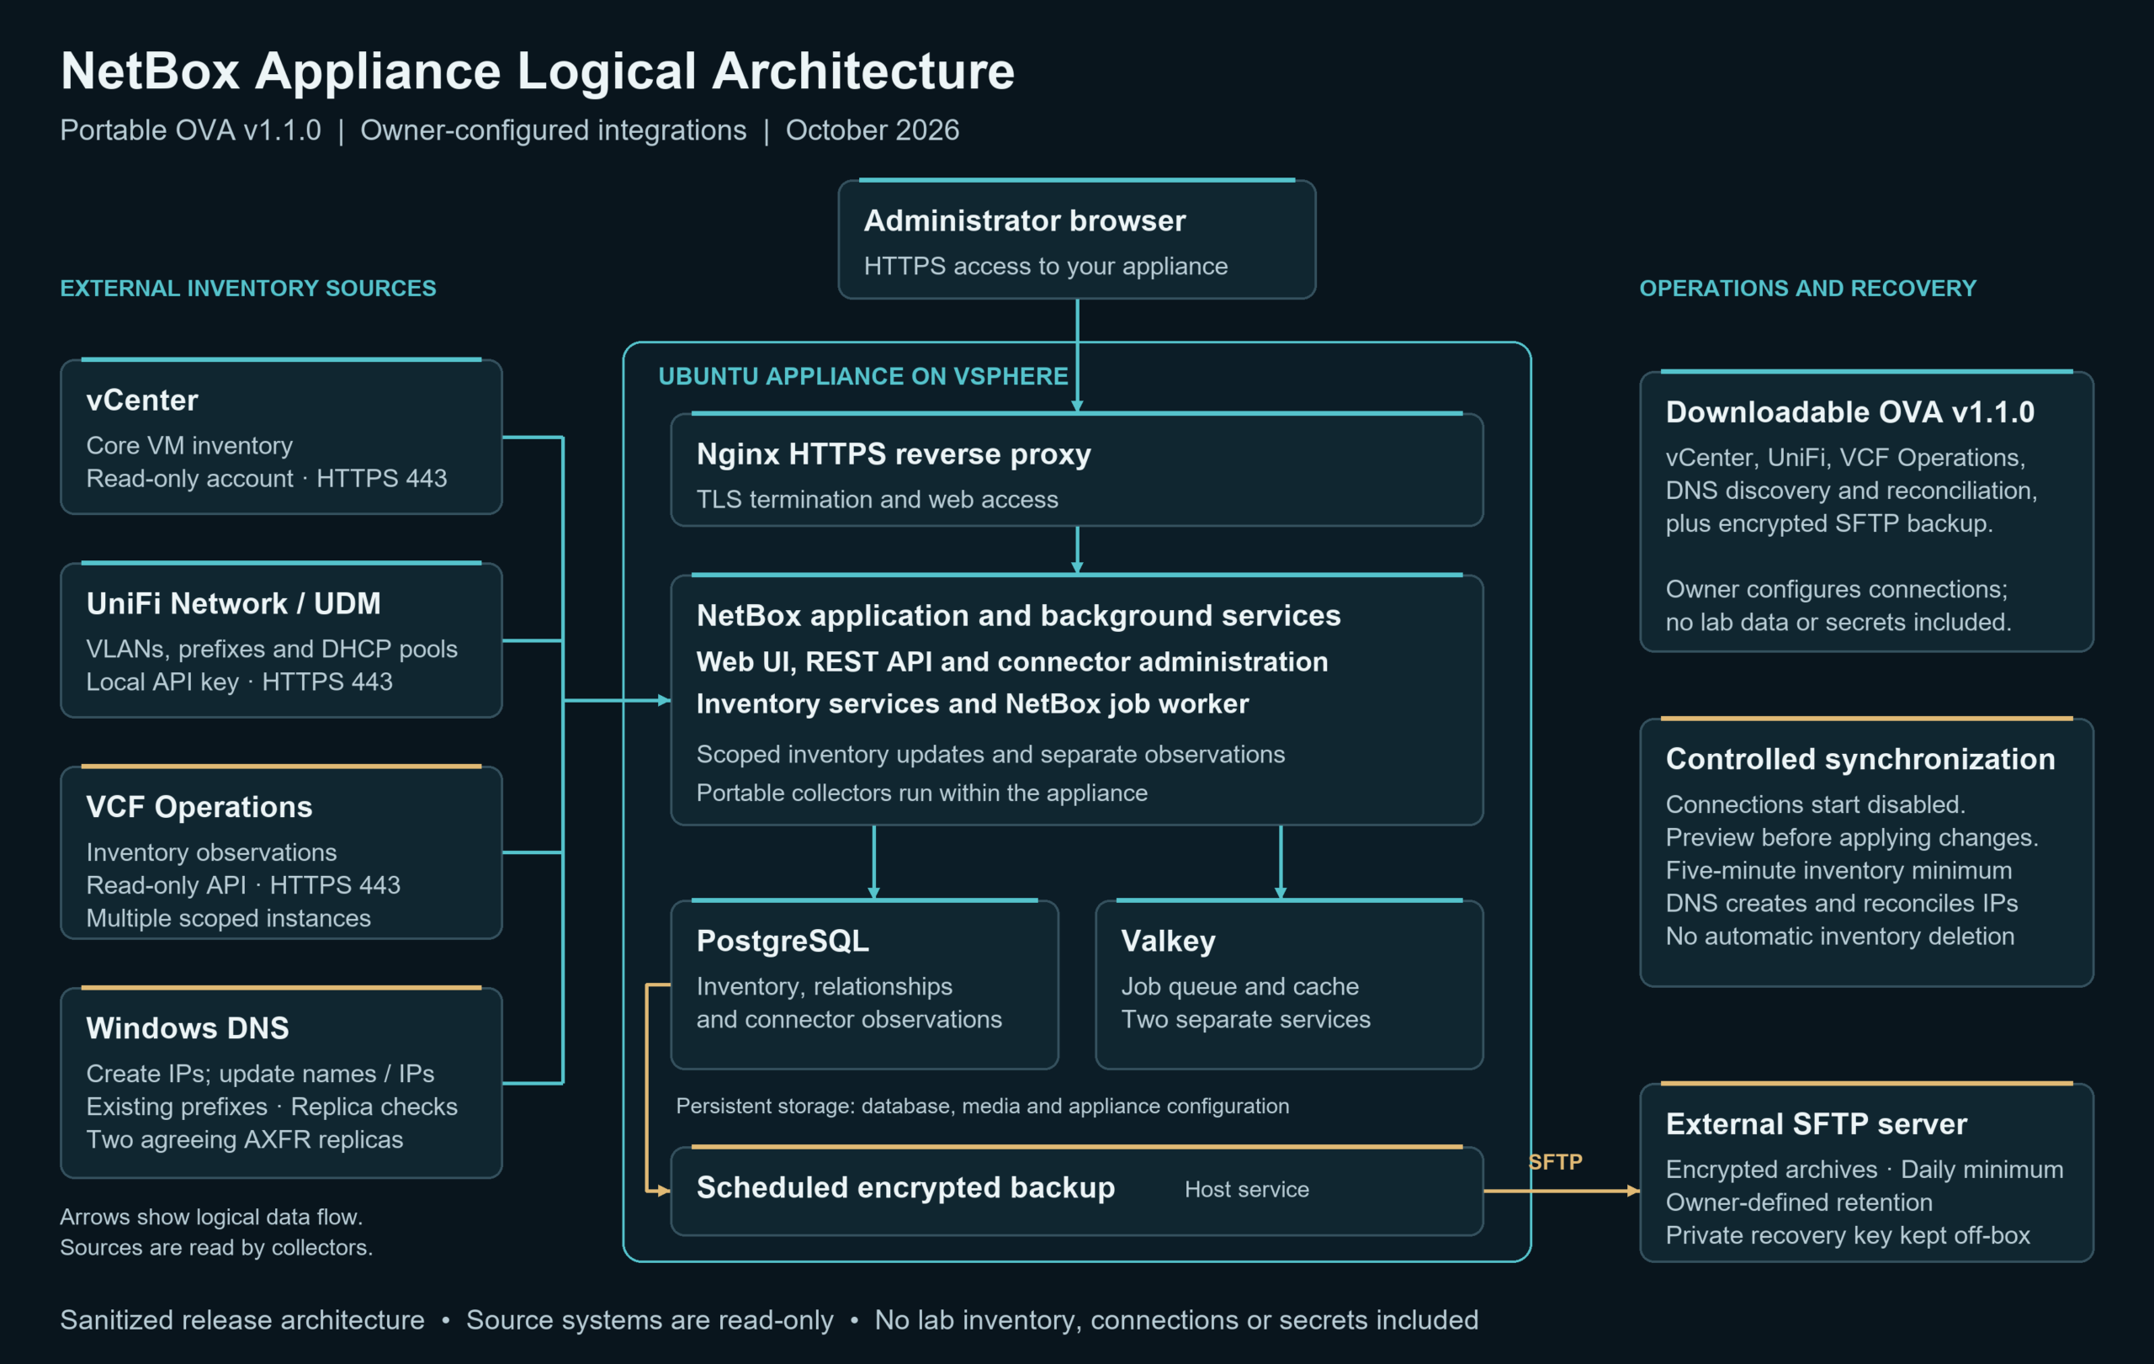2154x1364 pixels.
Task: Select the 'External SFTP server' heading
Action: point(1817,1124)
